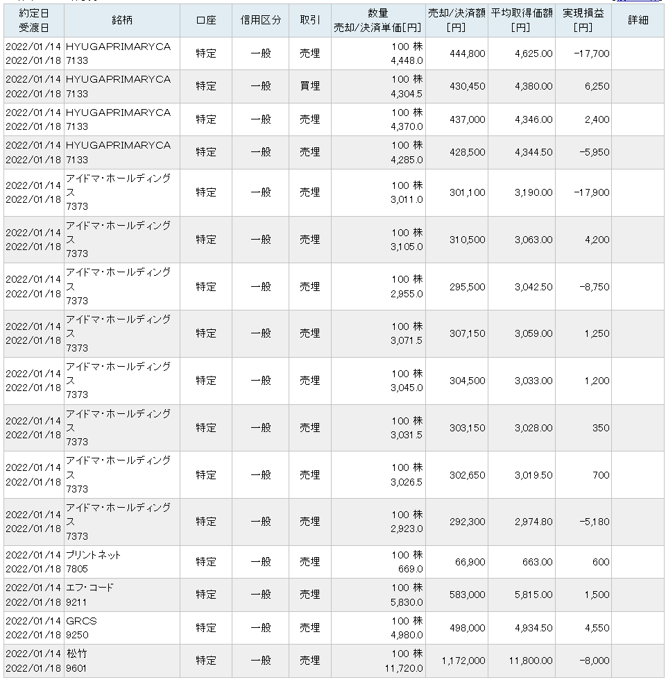Click the 銘柄 column header
666x680 pixels.
(122, 20)
